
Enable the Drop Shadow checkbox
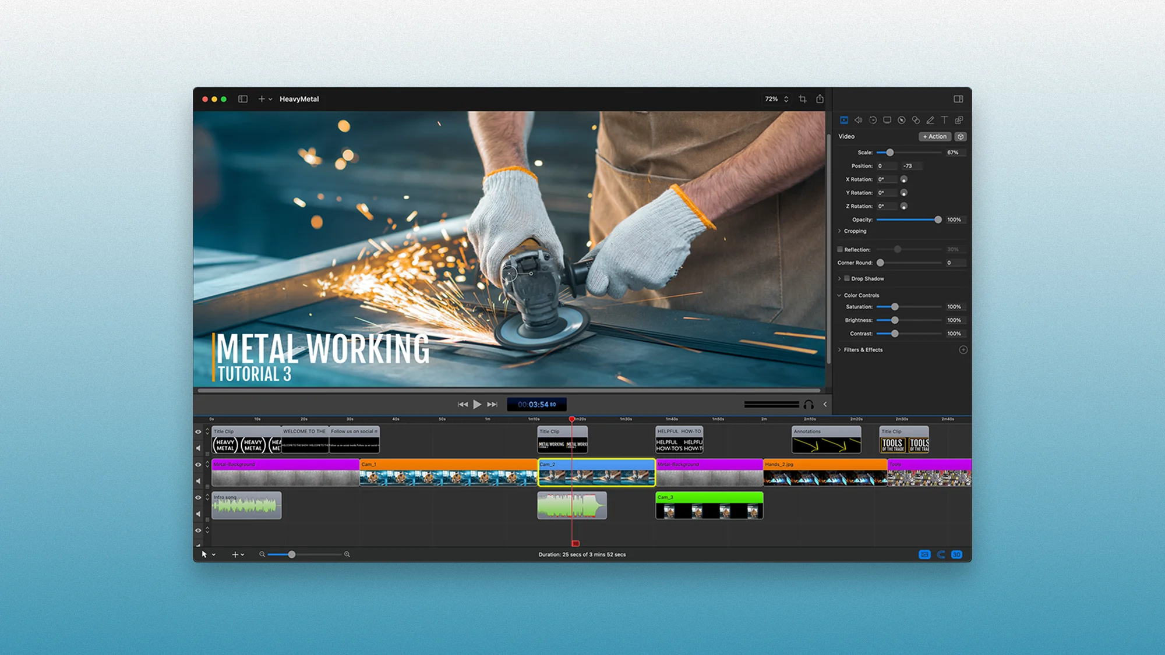(847, 278)
